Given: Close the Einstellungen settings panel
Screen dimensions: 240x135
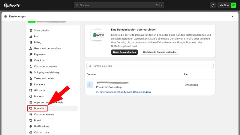Looking at the screenshot, I should (232, 16).
